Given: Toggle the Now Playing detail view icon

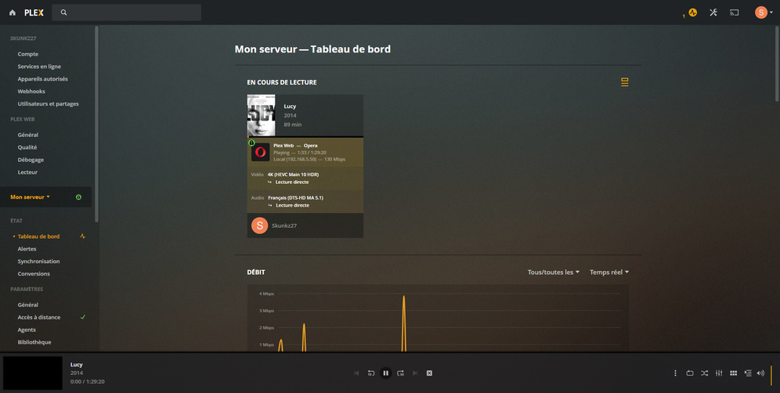Looking at the screenshot, I should pyautogui.click(x=625, y=82).
